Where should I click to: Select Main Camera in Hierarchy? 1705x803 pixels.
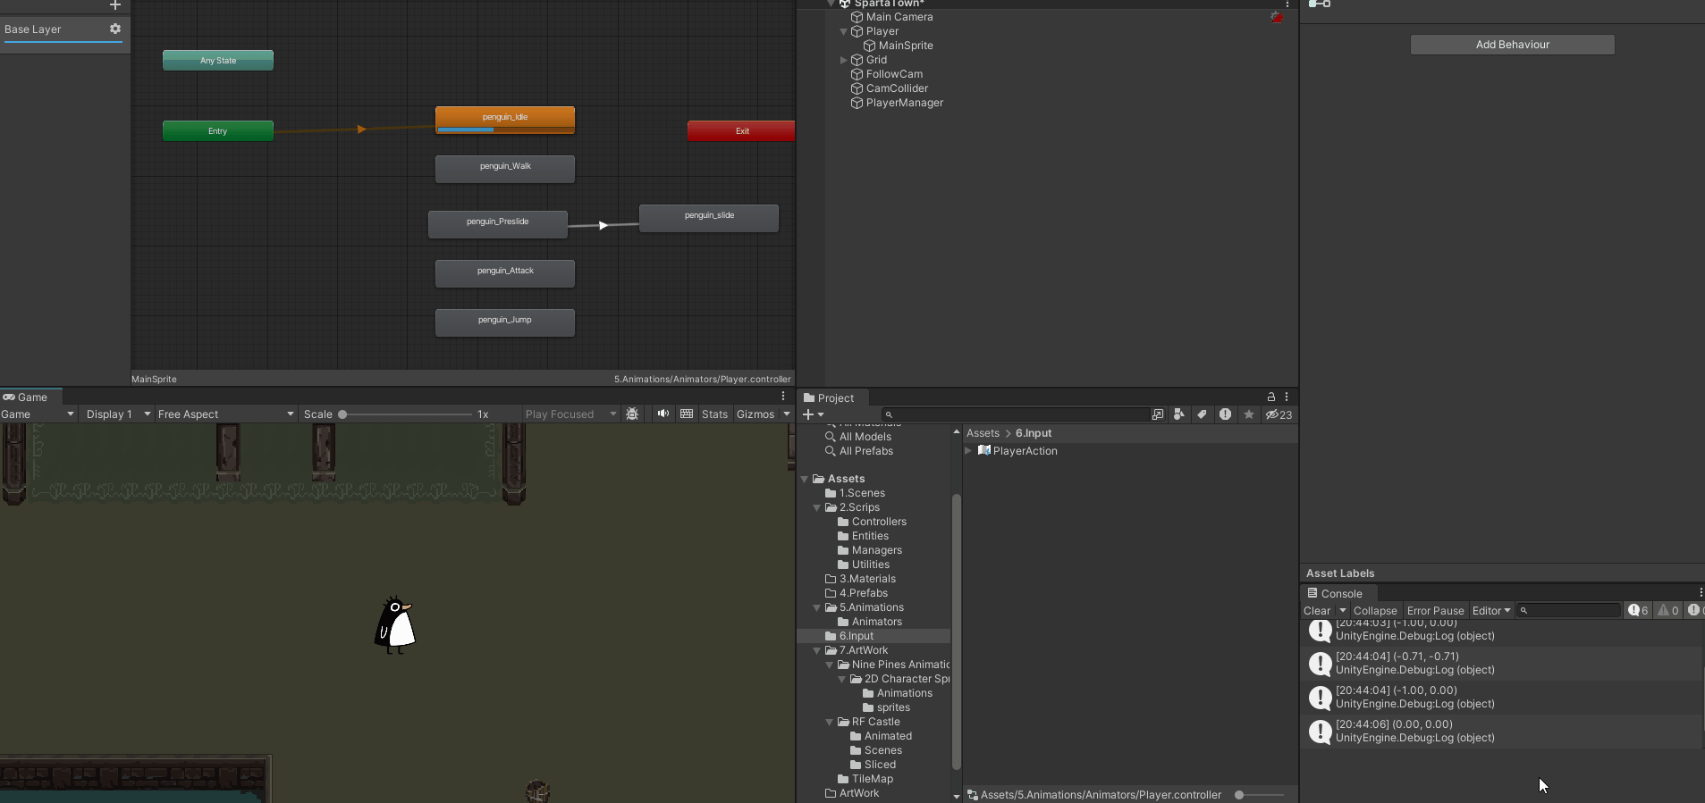(899, 17)
